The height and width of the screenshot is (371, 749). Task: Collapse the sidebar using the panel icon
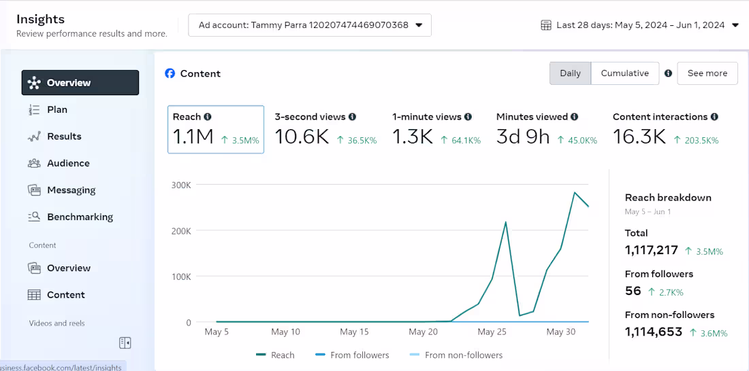point(125,342)
